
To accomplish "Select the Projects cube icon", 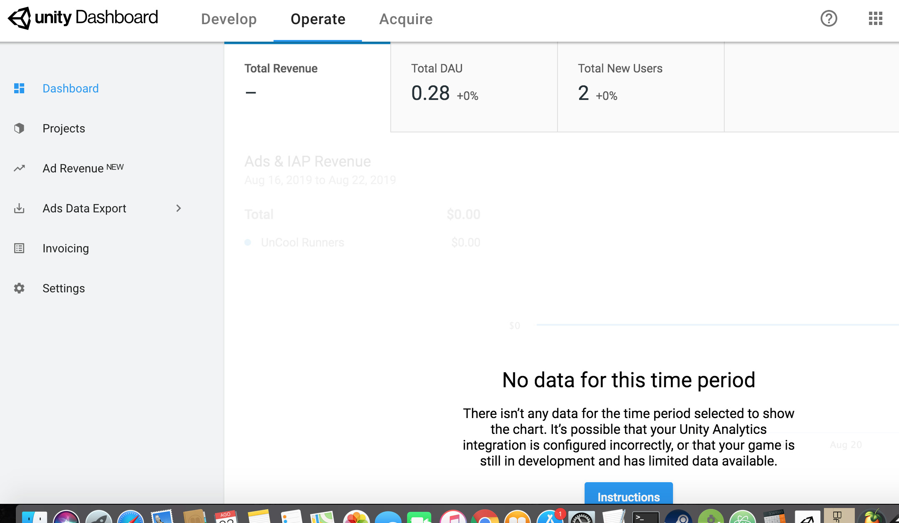I will (x=19, y=128).
